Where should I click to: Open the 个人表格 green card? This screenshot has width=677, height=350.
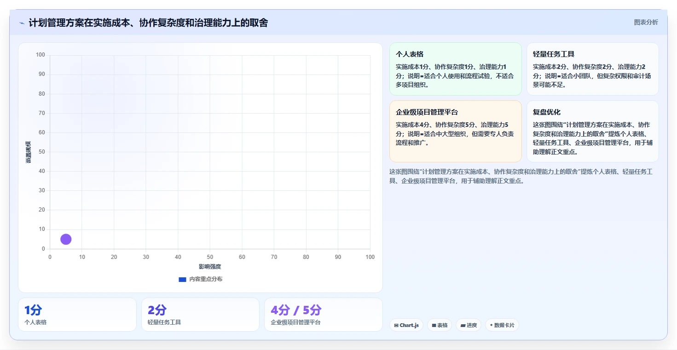(x=455, y=69)
